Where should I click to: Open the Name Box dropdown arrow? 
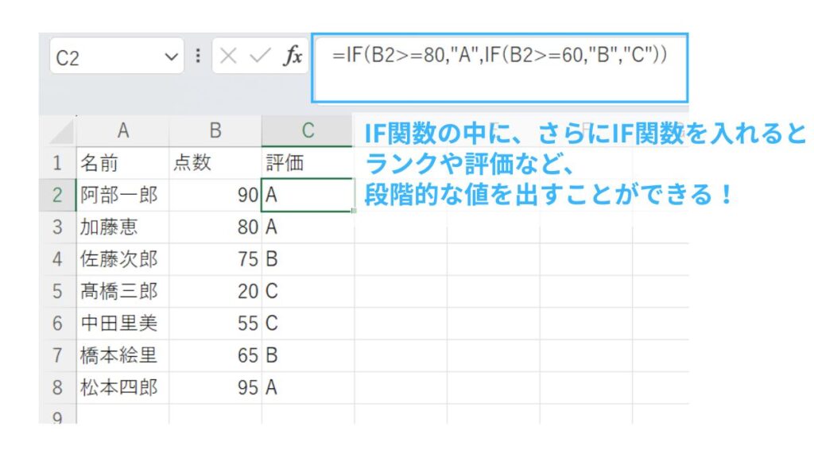(x=171, y=56)
